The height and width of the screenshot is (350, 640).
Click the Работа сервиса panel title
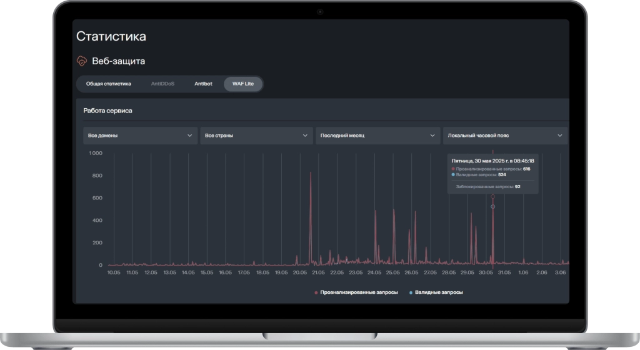tap(107, 111)
